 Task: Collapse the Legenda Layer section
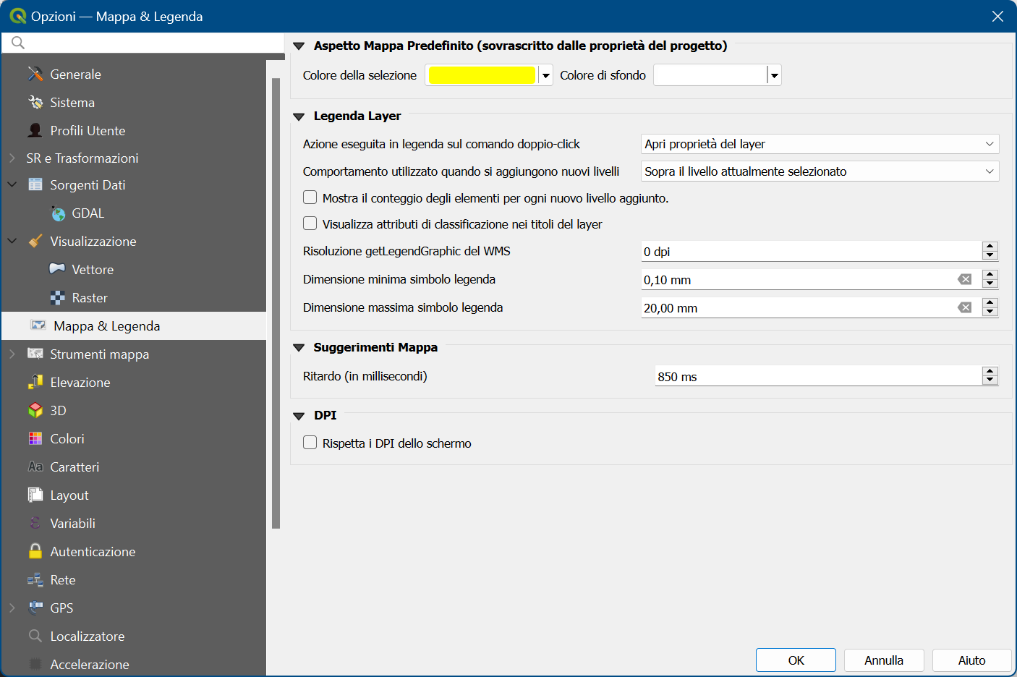299,116
